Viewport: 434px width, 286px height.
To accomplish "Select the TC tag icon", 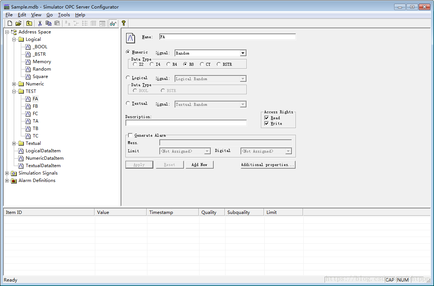I will [x=28, y=136].
